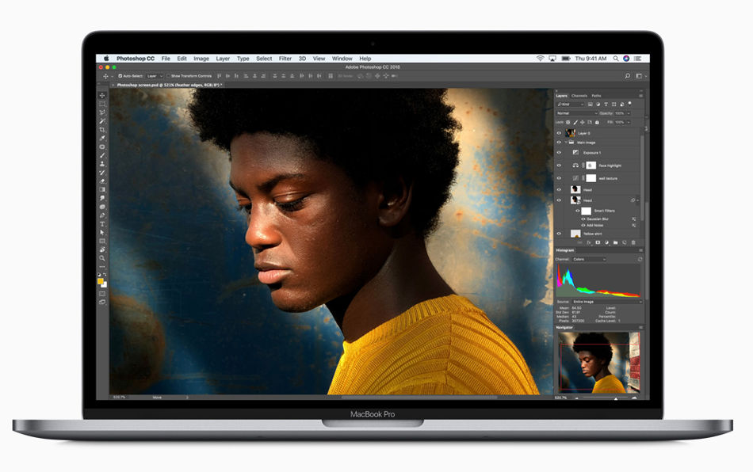Click the Lock image pixels brush icon

[x=575, y=122]
